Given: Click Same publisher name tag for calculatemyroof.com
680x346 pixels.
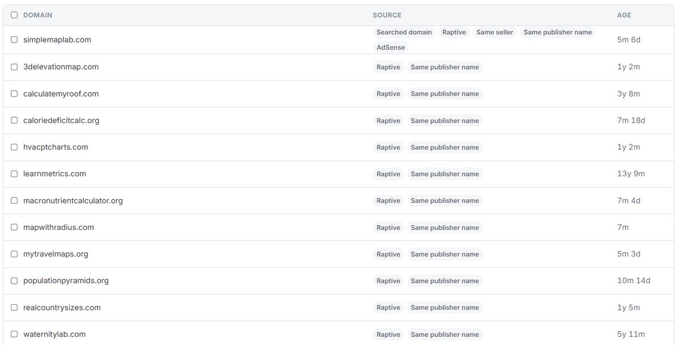Looking at the screenshot, I should pyautogui.click(x=445, y=94).
